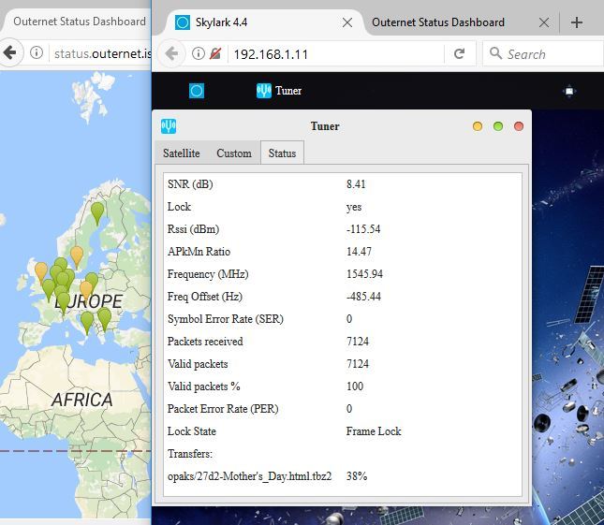Click the browser Search box
Image resolution: width=604 pixels, height=525 pixels.
coord(543,54)
